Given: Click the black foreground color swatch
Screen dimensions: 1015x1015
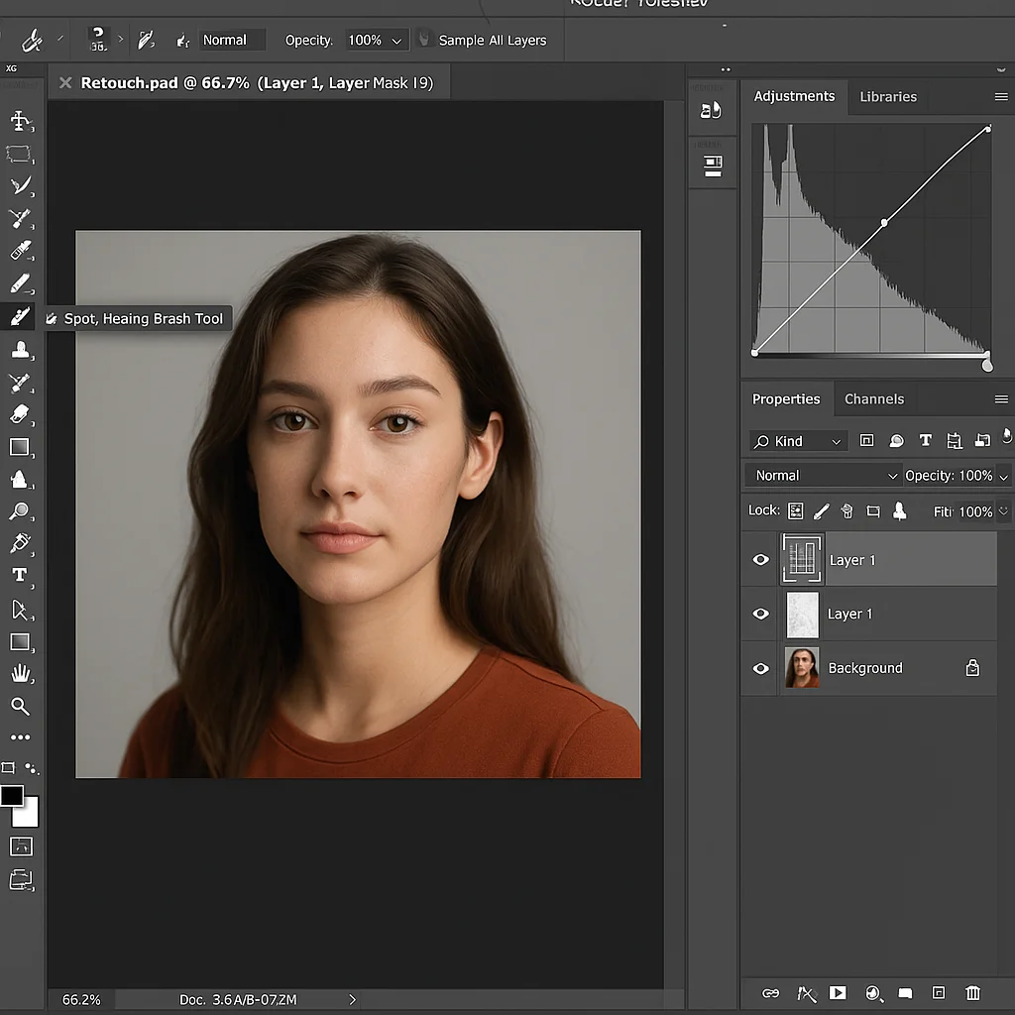Looking at the screenshot, I should click(12, 796).
